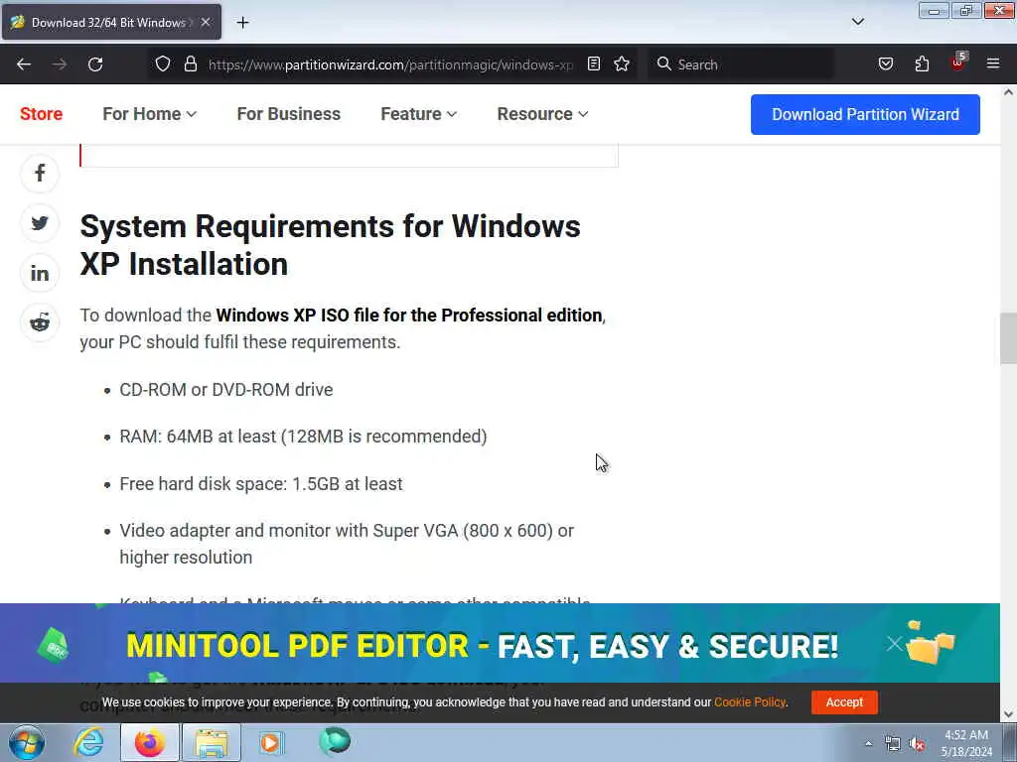This screenshot has height=762, width=1017.
Task: Close the Download 32/64 Bit Windows tab
Action: pyautogui.click(x=206, y=22)
